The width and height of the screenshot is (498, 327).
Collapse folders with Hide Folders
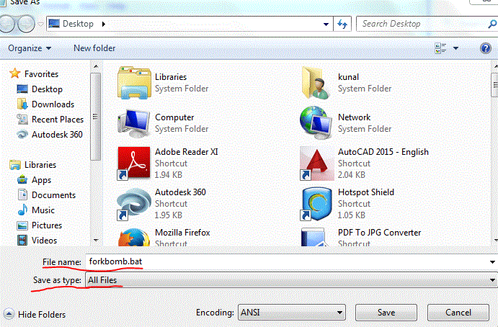pyautogui.click(x=35, y=314)
